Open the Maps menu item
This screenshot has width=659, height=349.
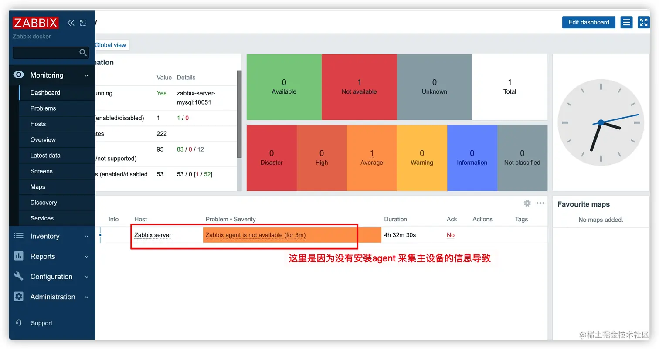pyautogui.click(x=57, y=186)
